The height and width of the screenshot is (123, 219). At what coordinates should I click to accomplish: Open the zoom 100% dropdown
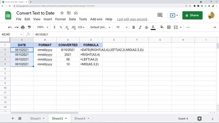coord(42,27)
